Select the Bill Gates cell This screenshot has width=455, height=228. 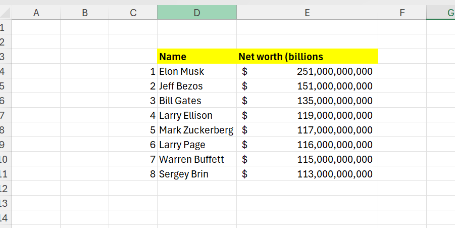pos(196,101)
